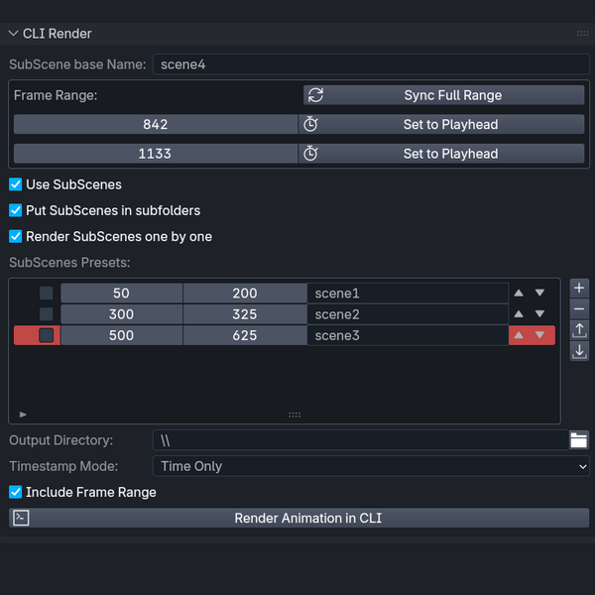The image size is (595, 595).
Task: Collapse the CLI Render panel
Action: 14,34
